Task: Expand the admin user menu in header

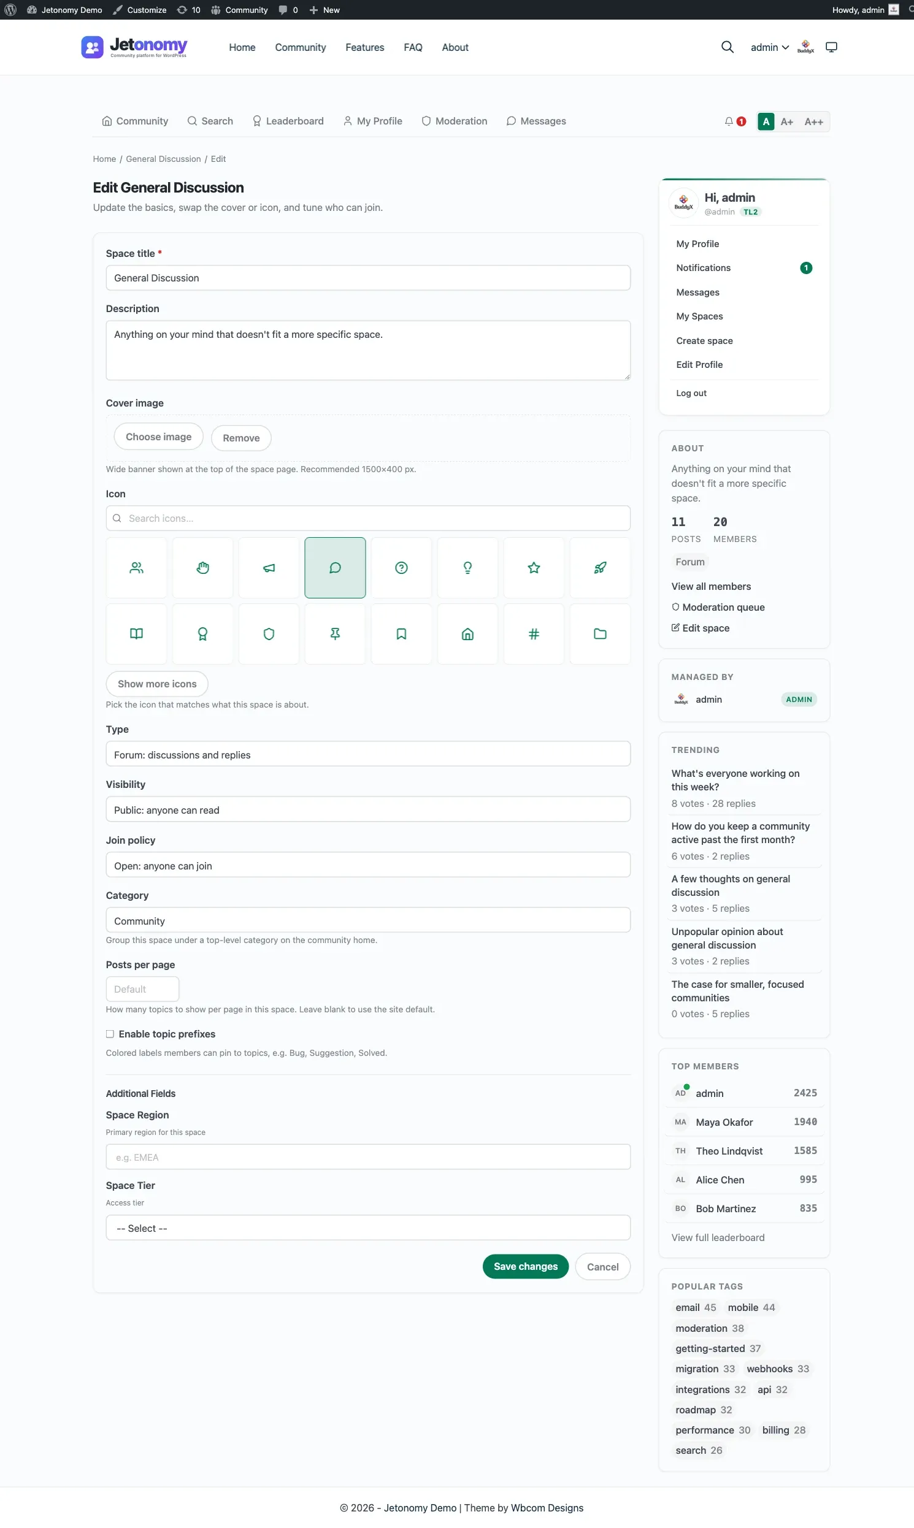Action: [x=769, y=47]
